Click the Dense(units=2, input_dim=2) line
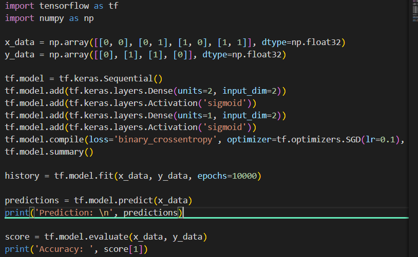This screenshot has width=418, height=257. (145, 91)
